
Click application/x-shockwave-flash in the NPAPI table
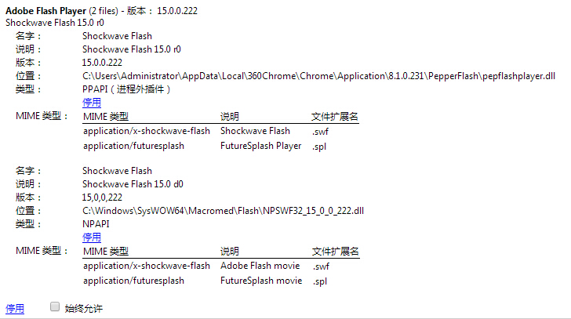(147, 266)
